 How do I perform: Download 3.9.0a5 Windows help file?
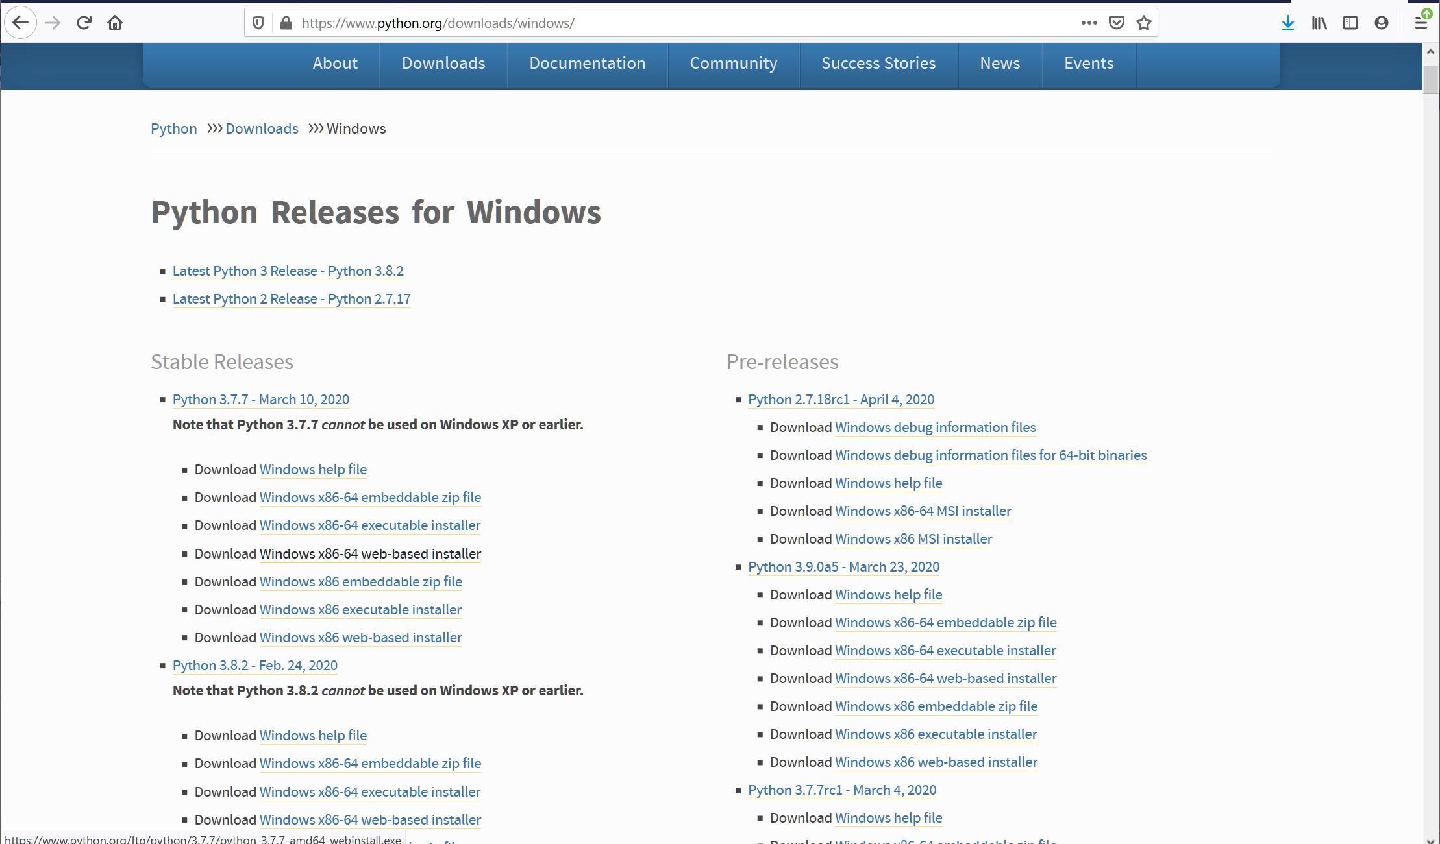point(889,595)
